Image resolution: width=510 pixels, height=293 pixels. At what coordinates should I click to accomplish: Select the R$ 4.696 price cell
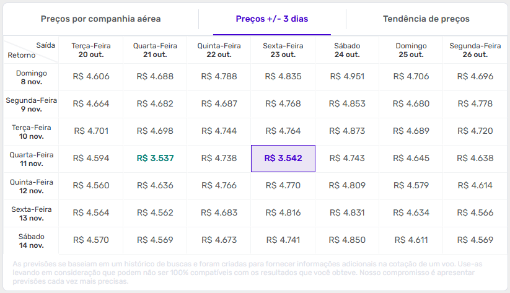tap(475, 77)
